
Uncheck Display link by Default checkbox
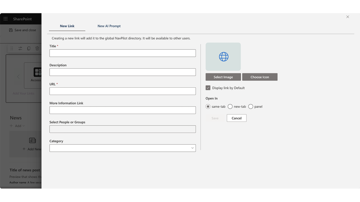pos(208,88)
